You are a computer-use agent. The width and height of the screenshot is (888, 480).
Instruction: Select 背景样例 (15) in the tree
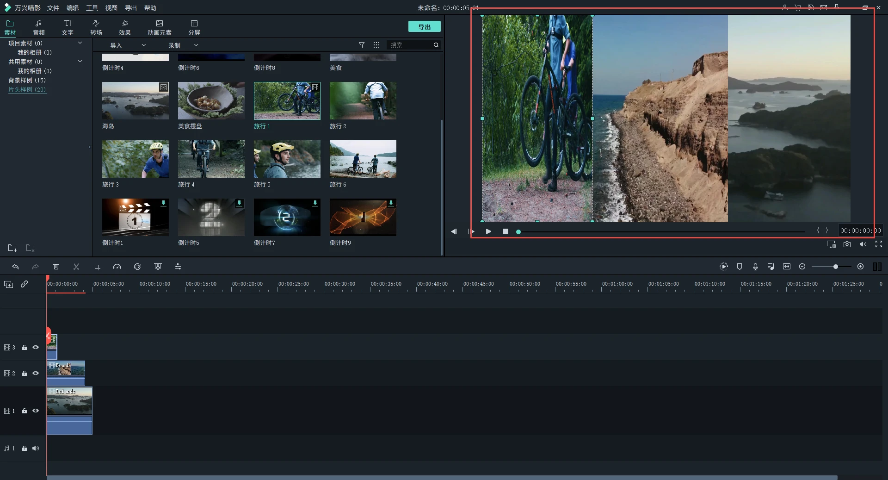(x=27, y=80)
